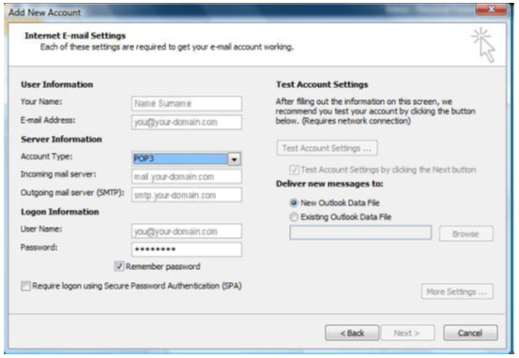Viewport: 519px width, 358px height.
Task: Go back with the Back button
Action: tap(352, 333)
